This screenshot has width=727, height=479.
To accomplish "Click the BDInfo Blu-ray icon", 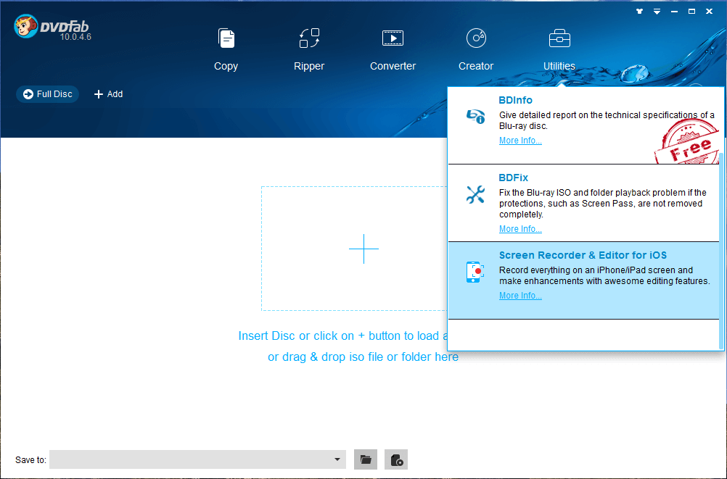I will (x=475, y=116).
